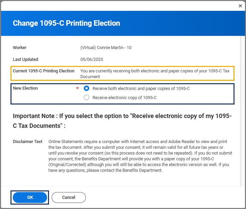Image resolution: width=246 pixels, height=209 pixels.
Task: Click the 'Change 1095-C Printing Election' title
Action: pos(66,23)
